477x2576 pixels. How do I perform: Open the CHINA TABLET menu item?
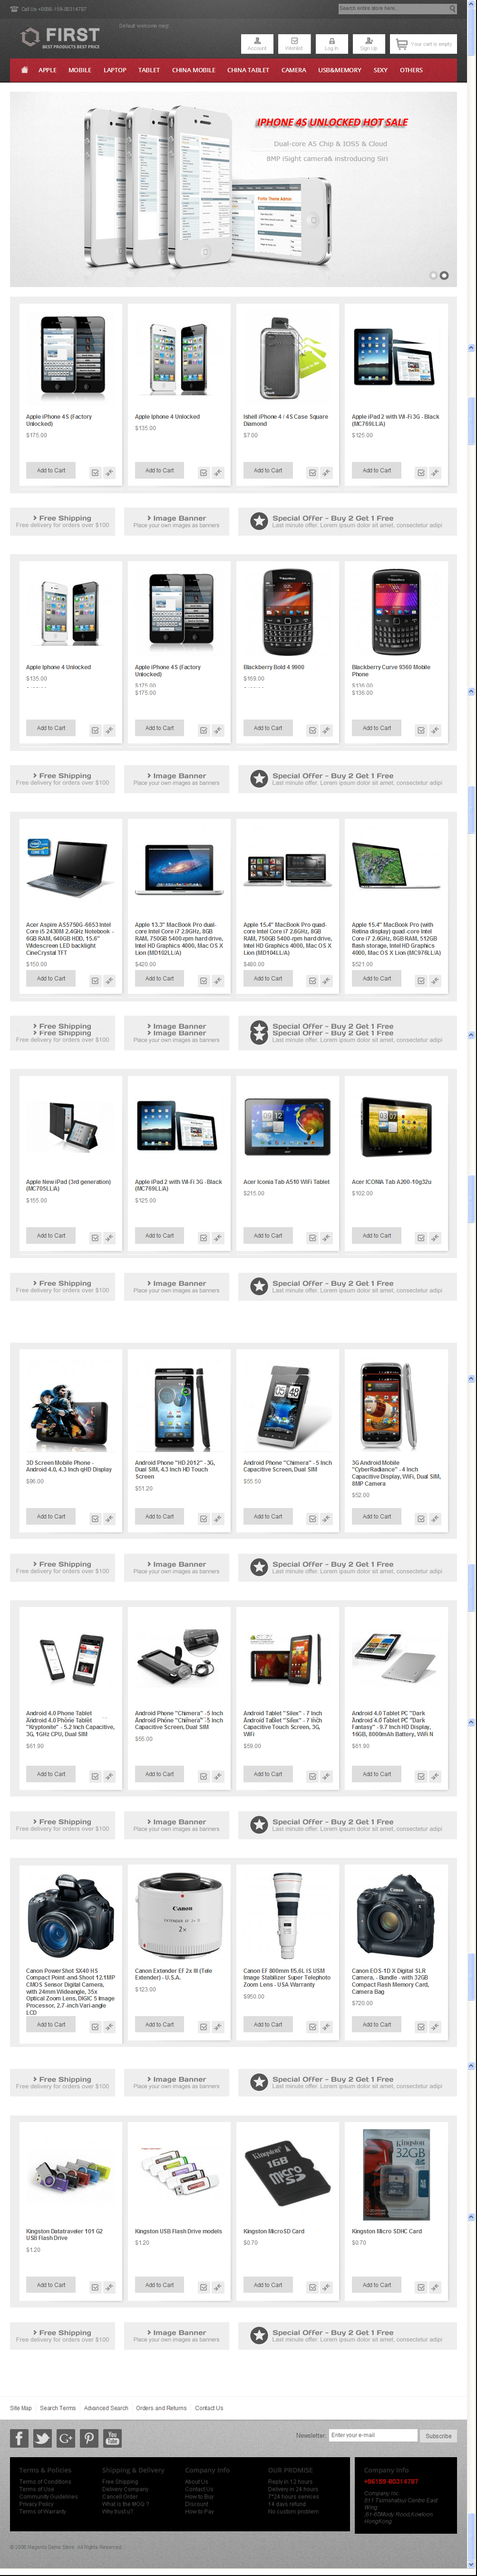[248, 70]
